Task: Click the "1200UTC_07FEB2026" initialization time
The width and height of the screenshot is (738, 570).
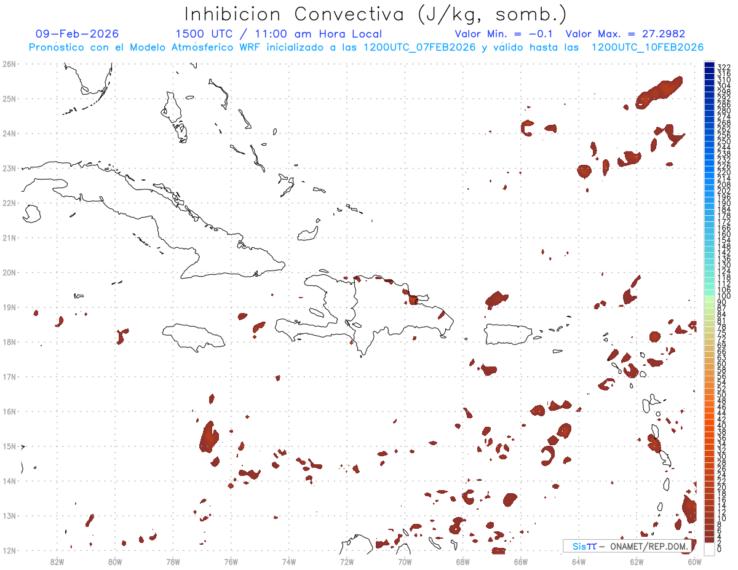Action: [419, 47]
